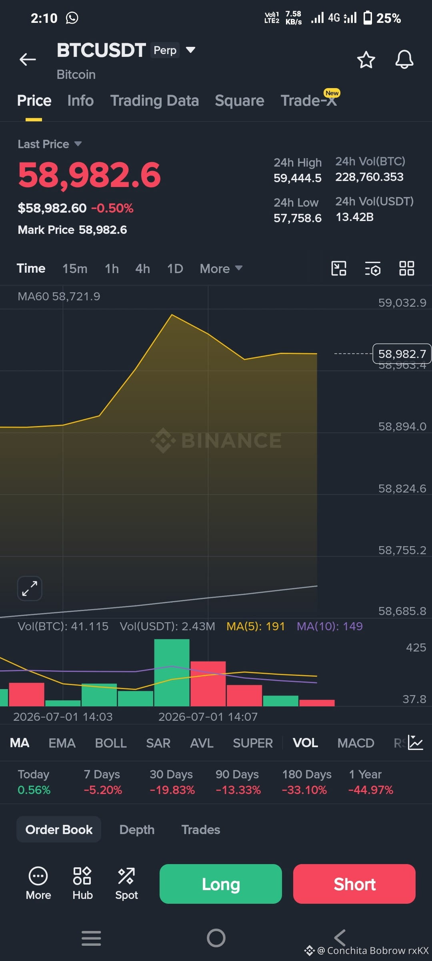Select 1D chart interval
Screen dimensions: 432x961
point(175,268)
